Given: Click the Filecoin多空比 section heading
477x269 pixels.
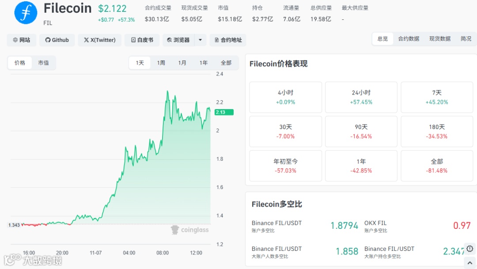Looking at the screenshot, I should pos(277,204).
